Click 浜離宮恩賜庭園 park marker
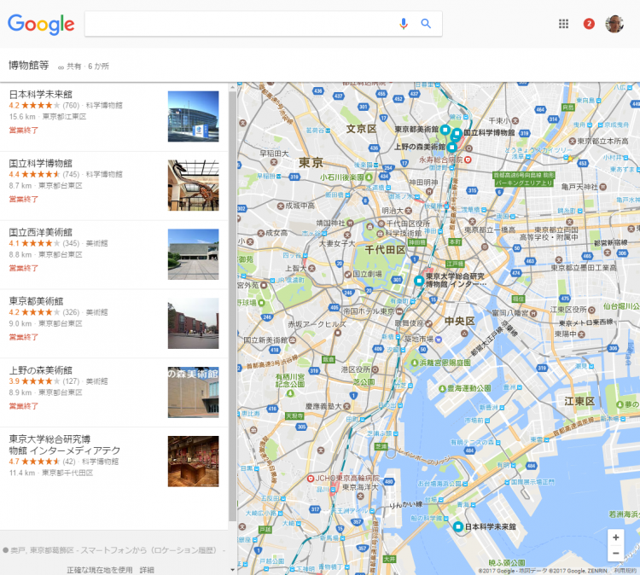640x575 pixels. pyautogui.click(x=414, y=363)
